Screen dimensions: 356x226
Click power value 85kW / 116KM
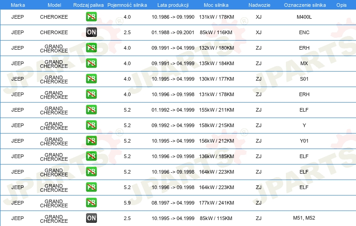coord(216,32)
